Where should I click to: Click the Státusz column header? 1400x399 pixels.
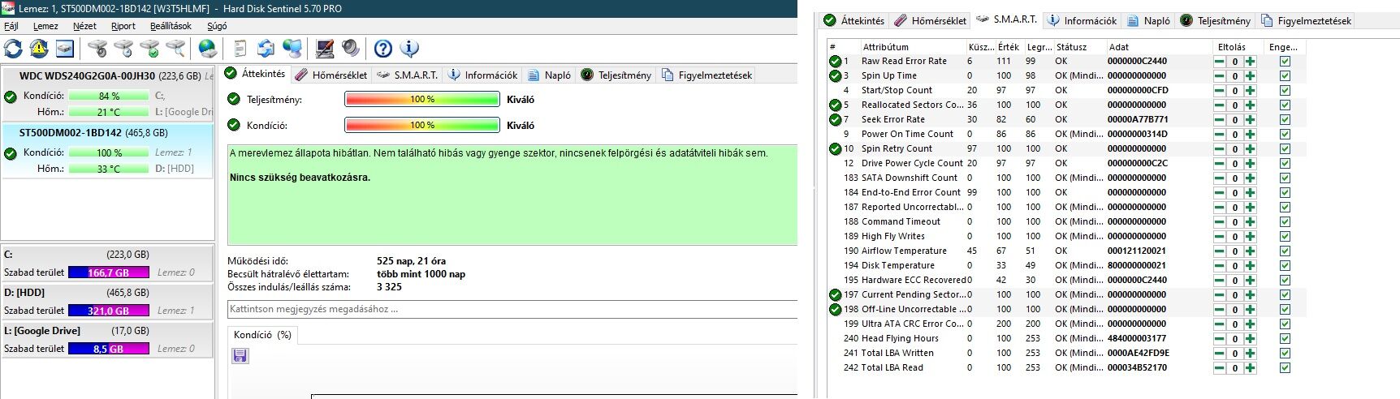(x=1079, y=47)
